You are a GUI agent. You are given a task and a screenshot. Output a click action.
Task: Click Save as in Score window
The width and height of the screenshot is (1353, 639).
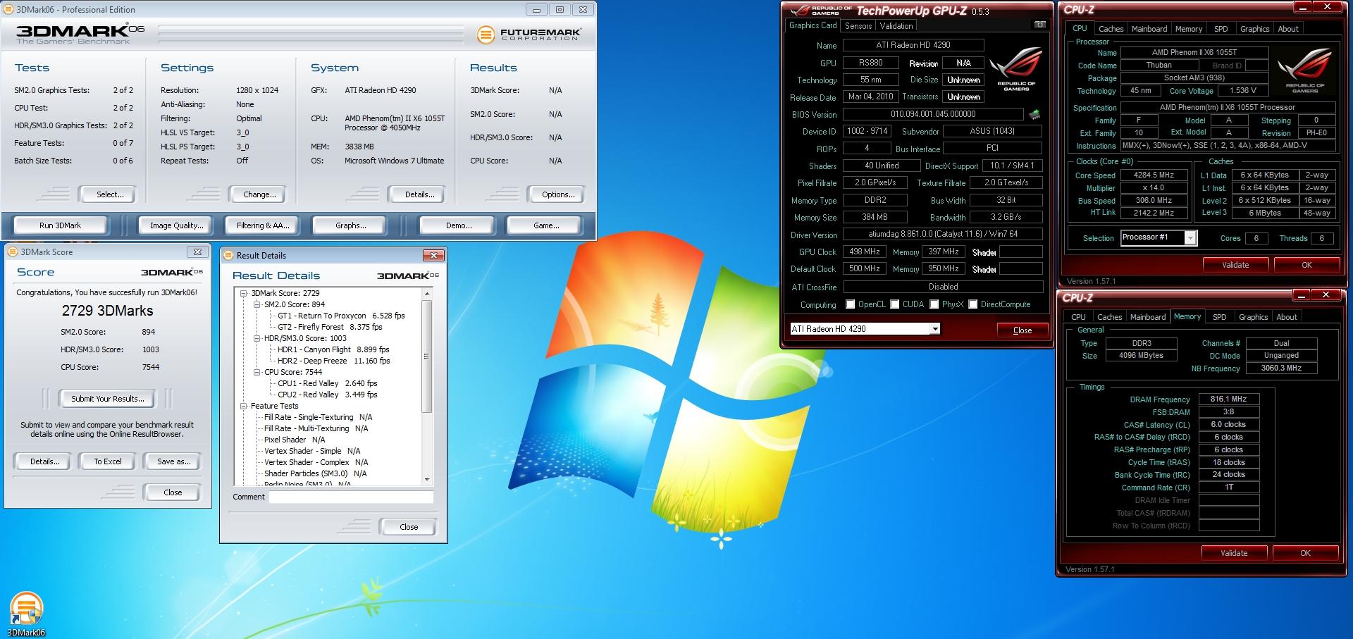pyautogui.click(x=173, y=461)
